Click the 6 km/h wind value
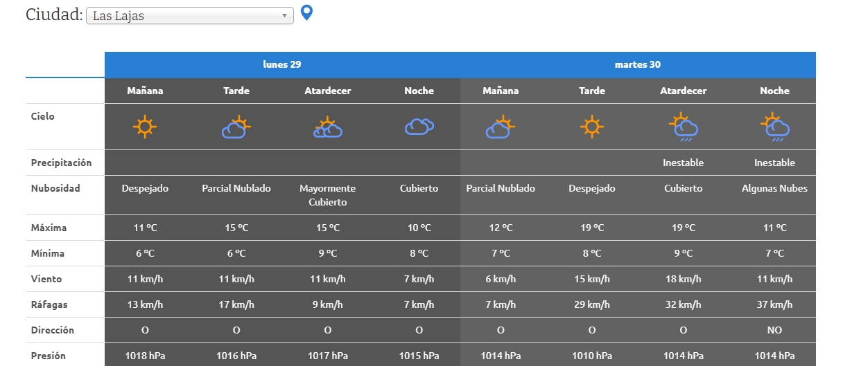Screen dimensions: 852x366 tap(500, 279)
